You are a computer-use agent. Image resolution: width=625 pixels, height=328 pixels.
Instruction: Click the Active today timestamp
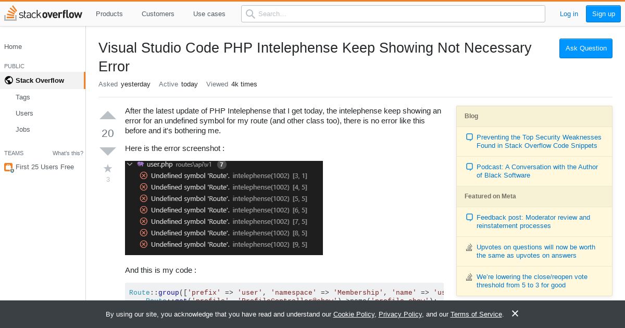pos(178,84)
